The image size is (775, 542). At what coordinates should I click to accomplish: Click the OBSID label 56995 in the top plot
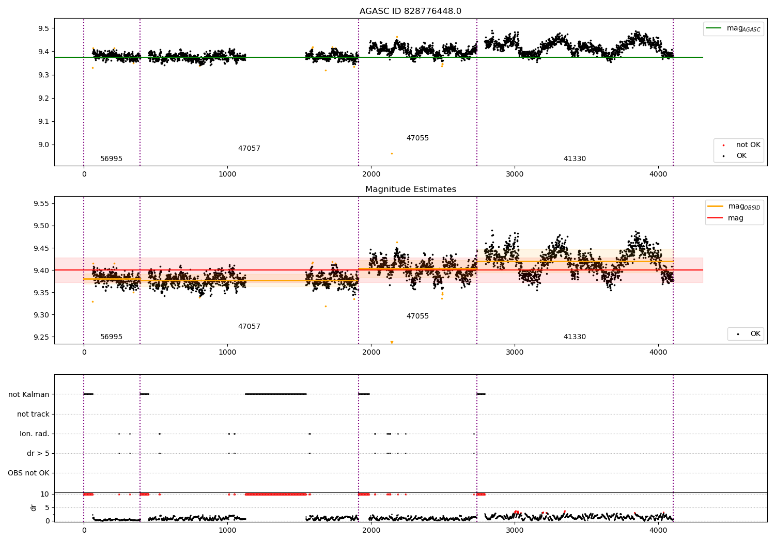[x=111, y=159]
